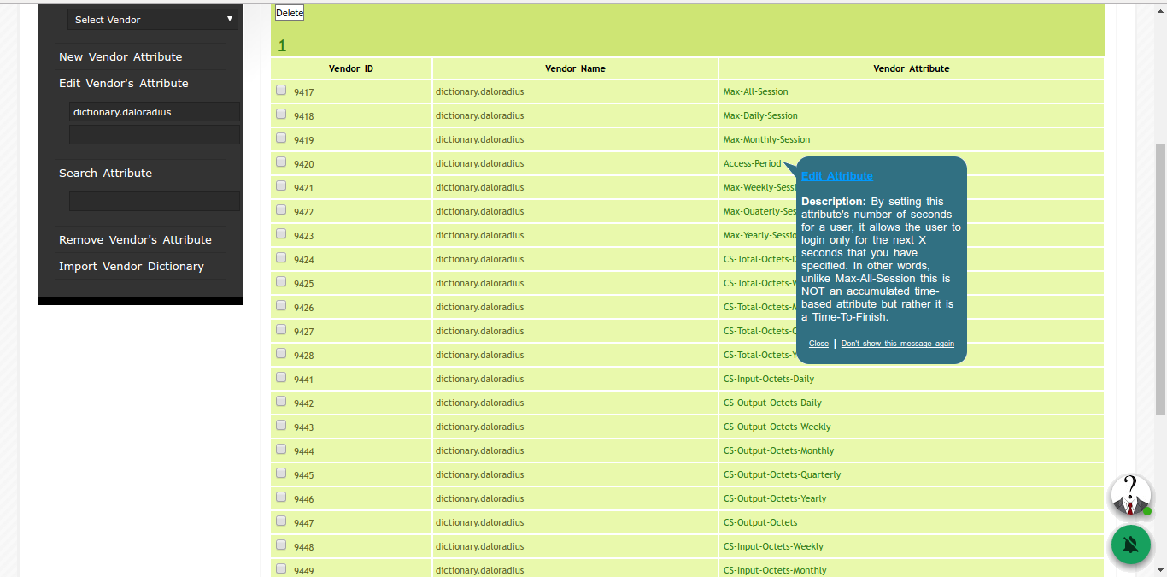Click the green muted notification bell icon

click(1130, 545)
